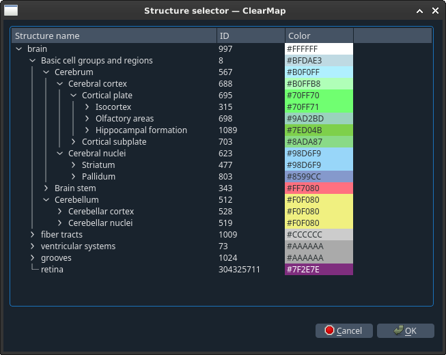Expand the Cerebellar nuclei node

pos(60,223)
